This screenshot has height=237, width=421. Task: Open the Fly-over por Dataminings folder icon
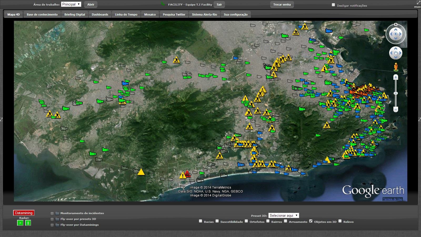coord(57,225)
